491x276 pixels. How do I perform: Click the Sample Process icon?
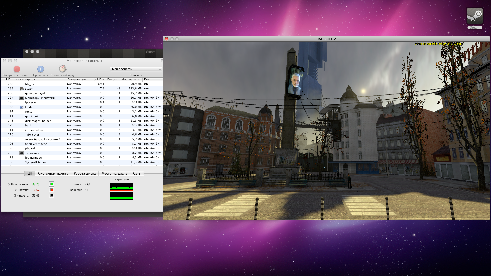[x=63, y=69]
